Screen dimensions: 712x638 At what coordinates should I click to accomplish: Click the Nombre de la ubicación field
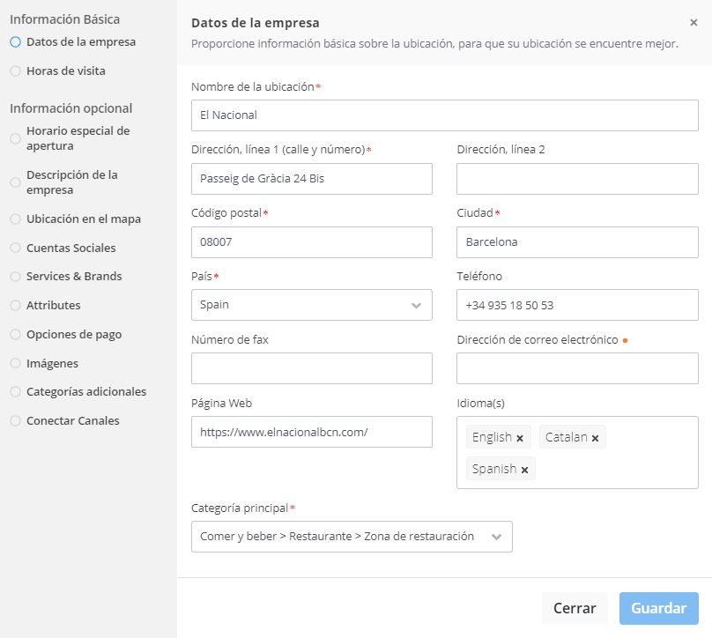coord(444,115)
